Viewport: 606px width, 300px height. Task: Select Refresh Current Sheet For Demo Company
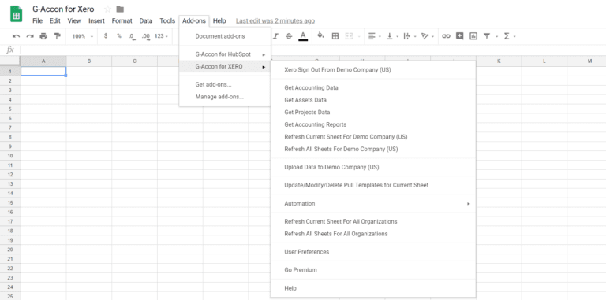(x=373, y=136)
